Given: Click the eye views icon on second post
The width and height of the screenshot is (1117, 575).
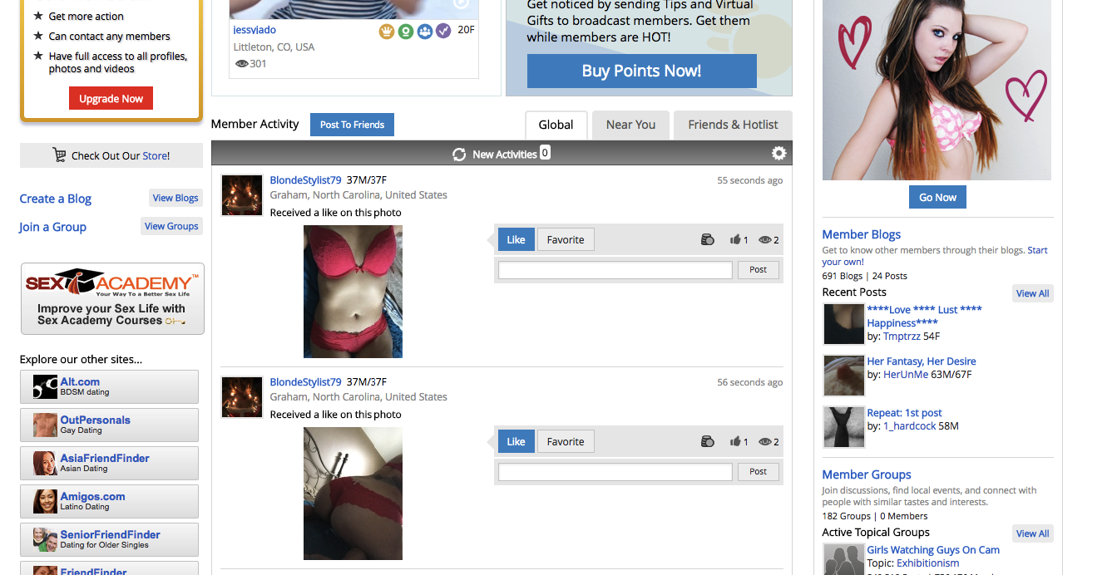Looking at the screenshot, I should (x=764, y=442).
